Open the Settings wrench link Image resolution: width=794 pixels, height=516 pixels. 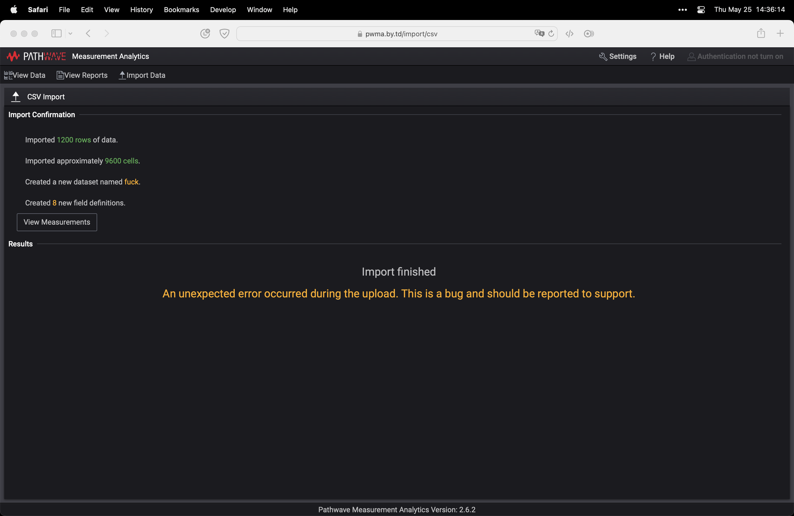tap(618, 57)
